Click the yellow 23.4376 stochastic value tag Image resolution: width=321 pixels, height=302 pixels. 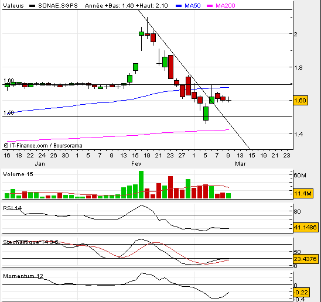(306, 259)
